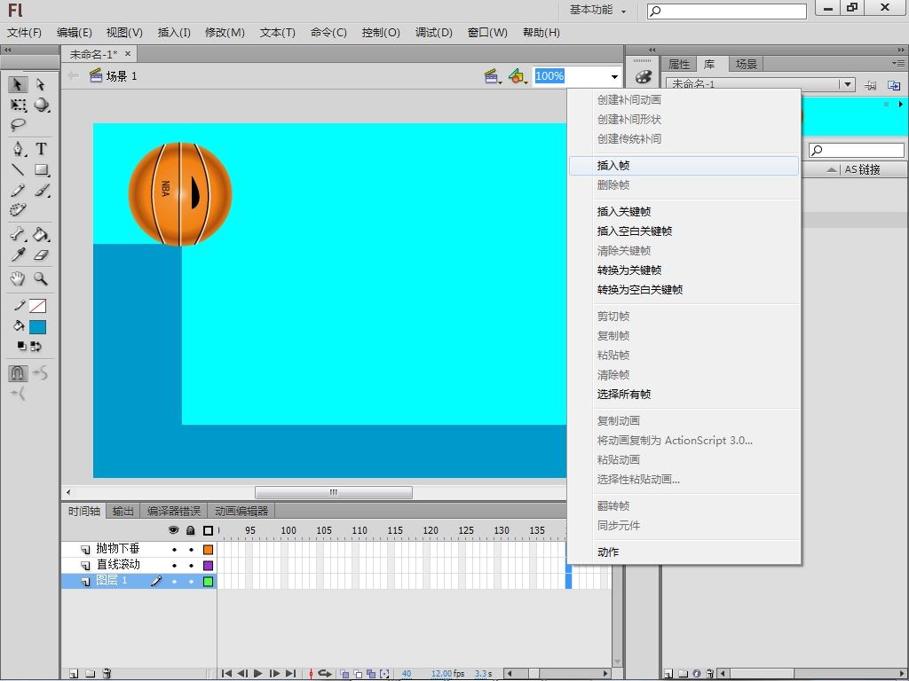Choose 选择所有帧 from the context menu
This screenshot has width=909, height=681.
pyautogui.click(x=684, y=395)
